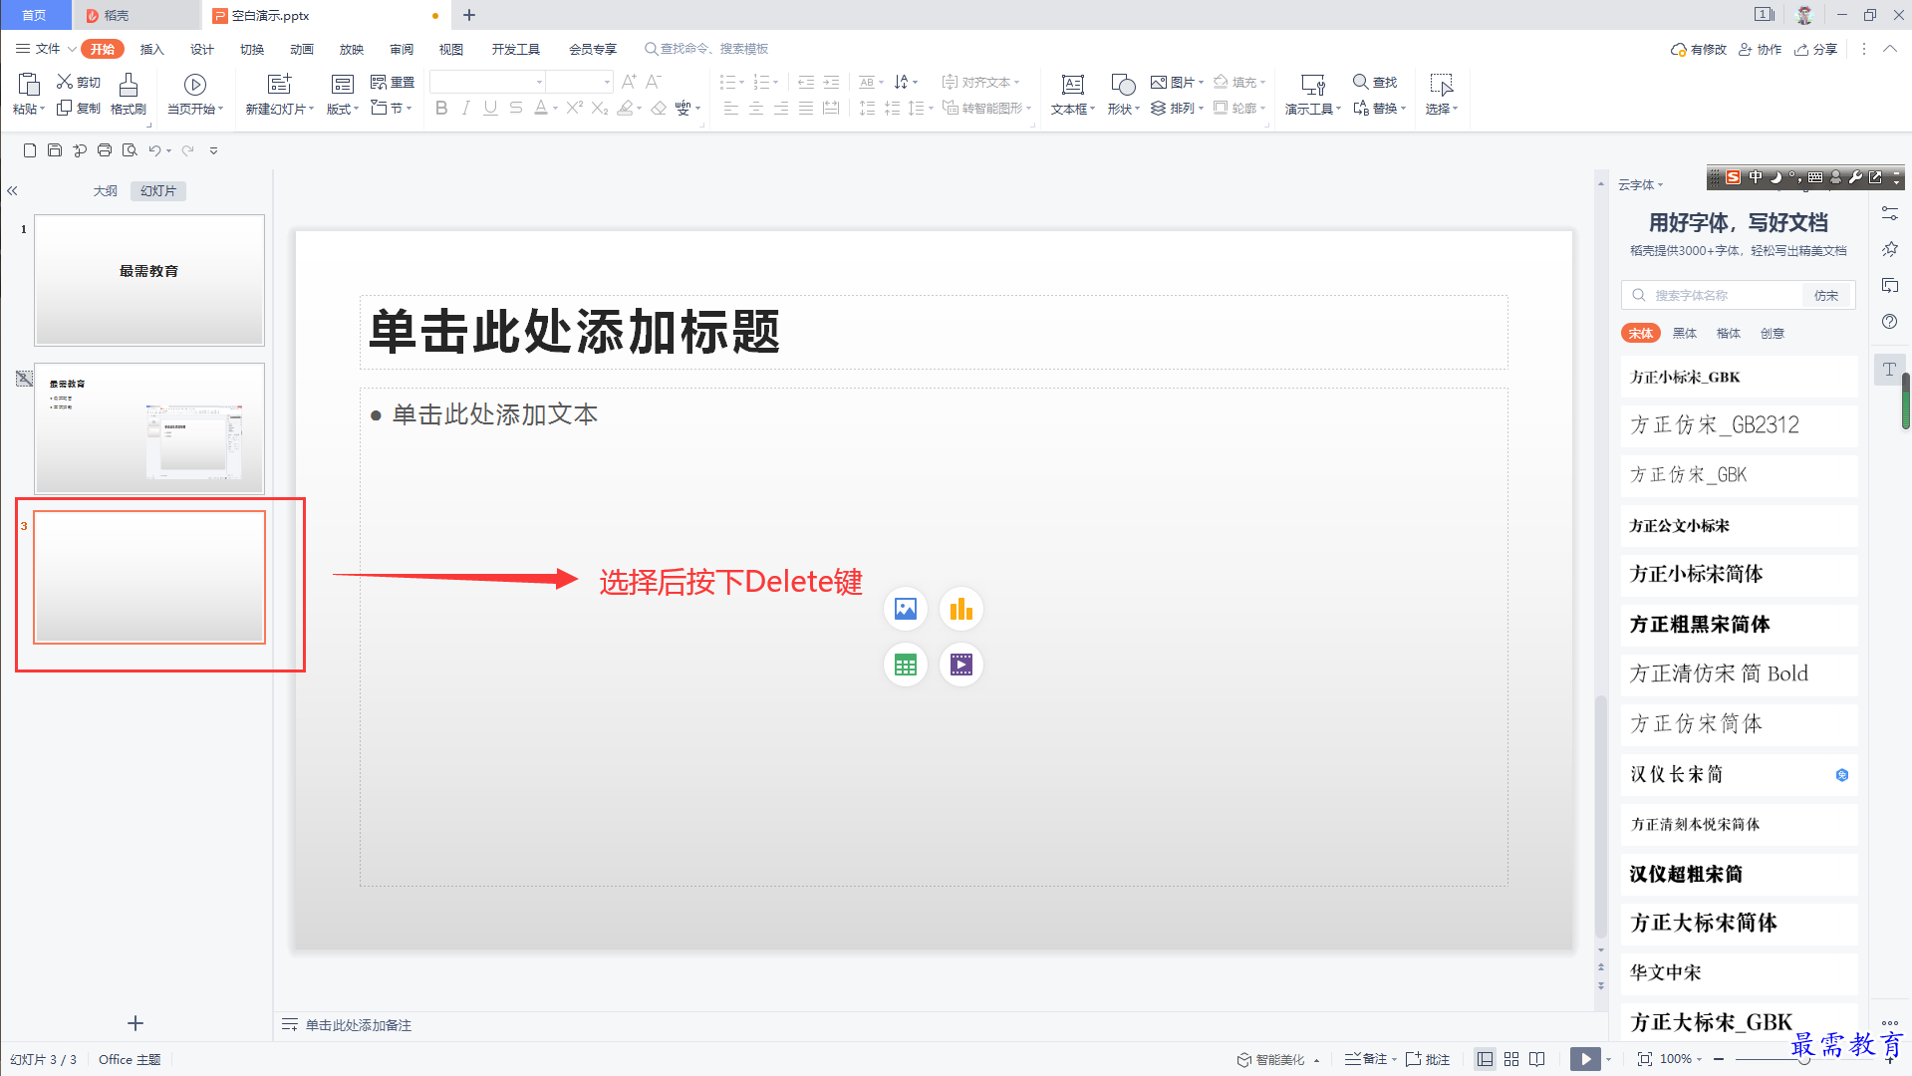Click the Redo arrow icon
This screenshot has height=1076, width=1912.
pyautogui.click(x=187, y=150)
